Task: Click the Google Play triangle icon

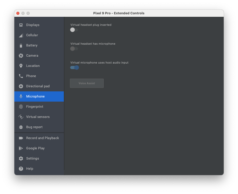Action: (21, 148)
